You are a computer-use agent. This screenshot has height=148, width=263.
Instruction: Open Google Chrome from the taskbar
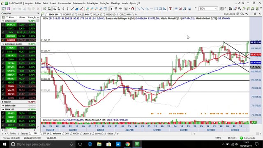(127, 144)
